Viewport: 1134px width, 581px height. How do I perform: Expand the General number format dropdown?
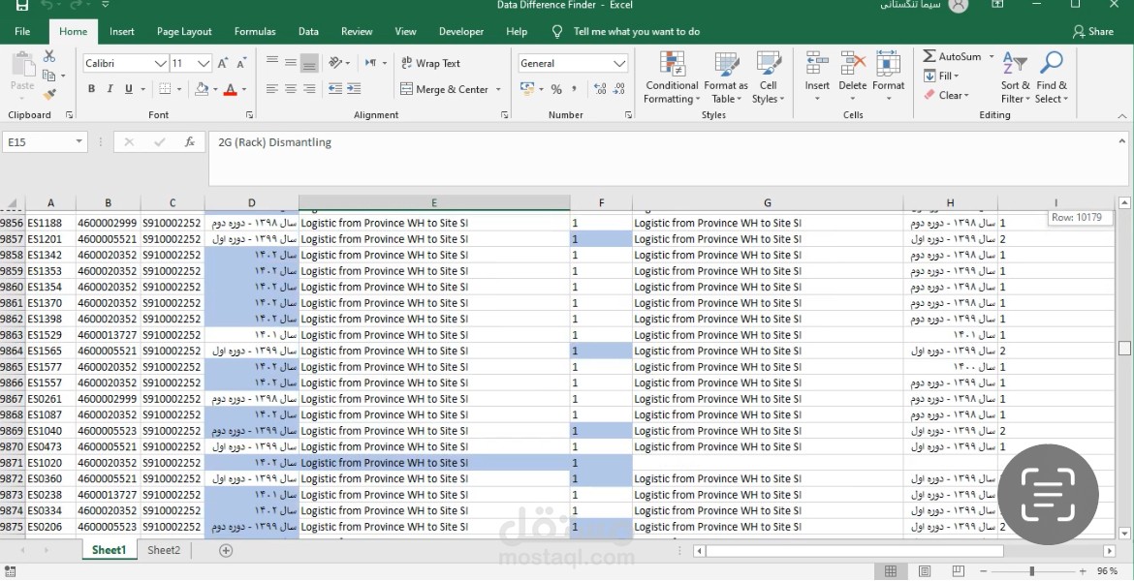pyautogui.click(x=619, y=64)
